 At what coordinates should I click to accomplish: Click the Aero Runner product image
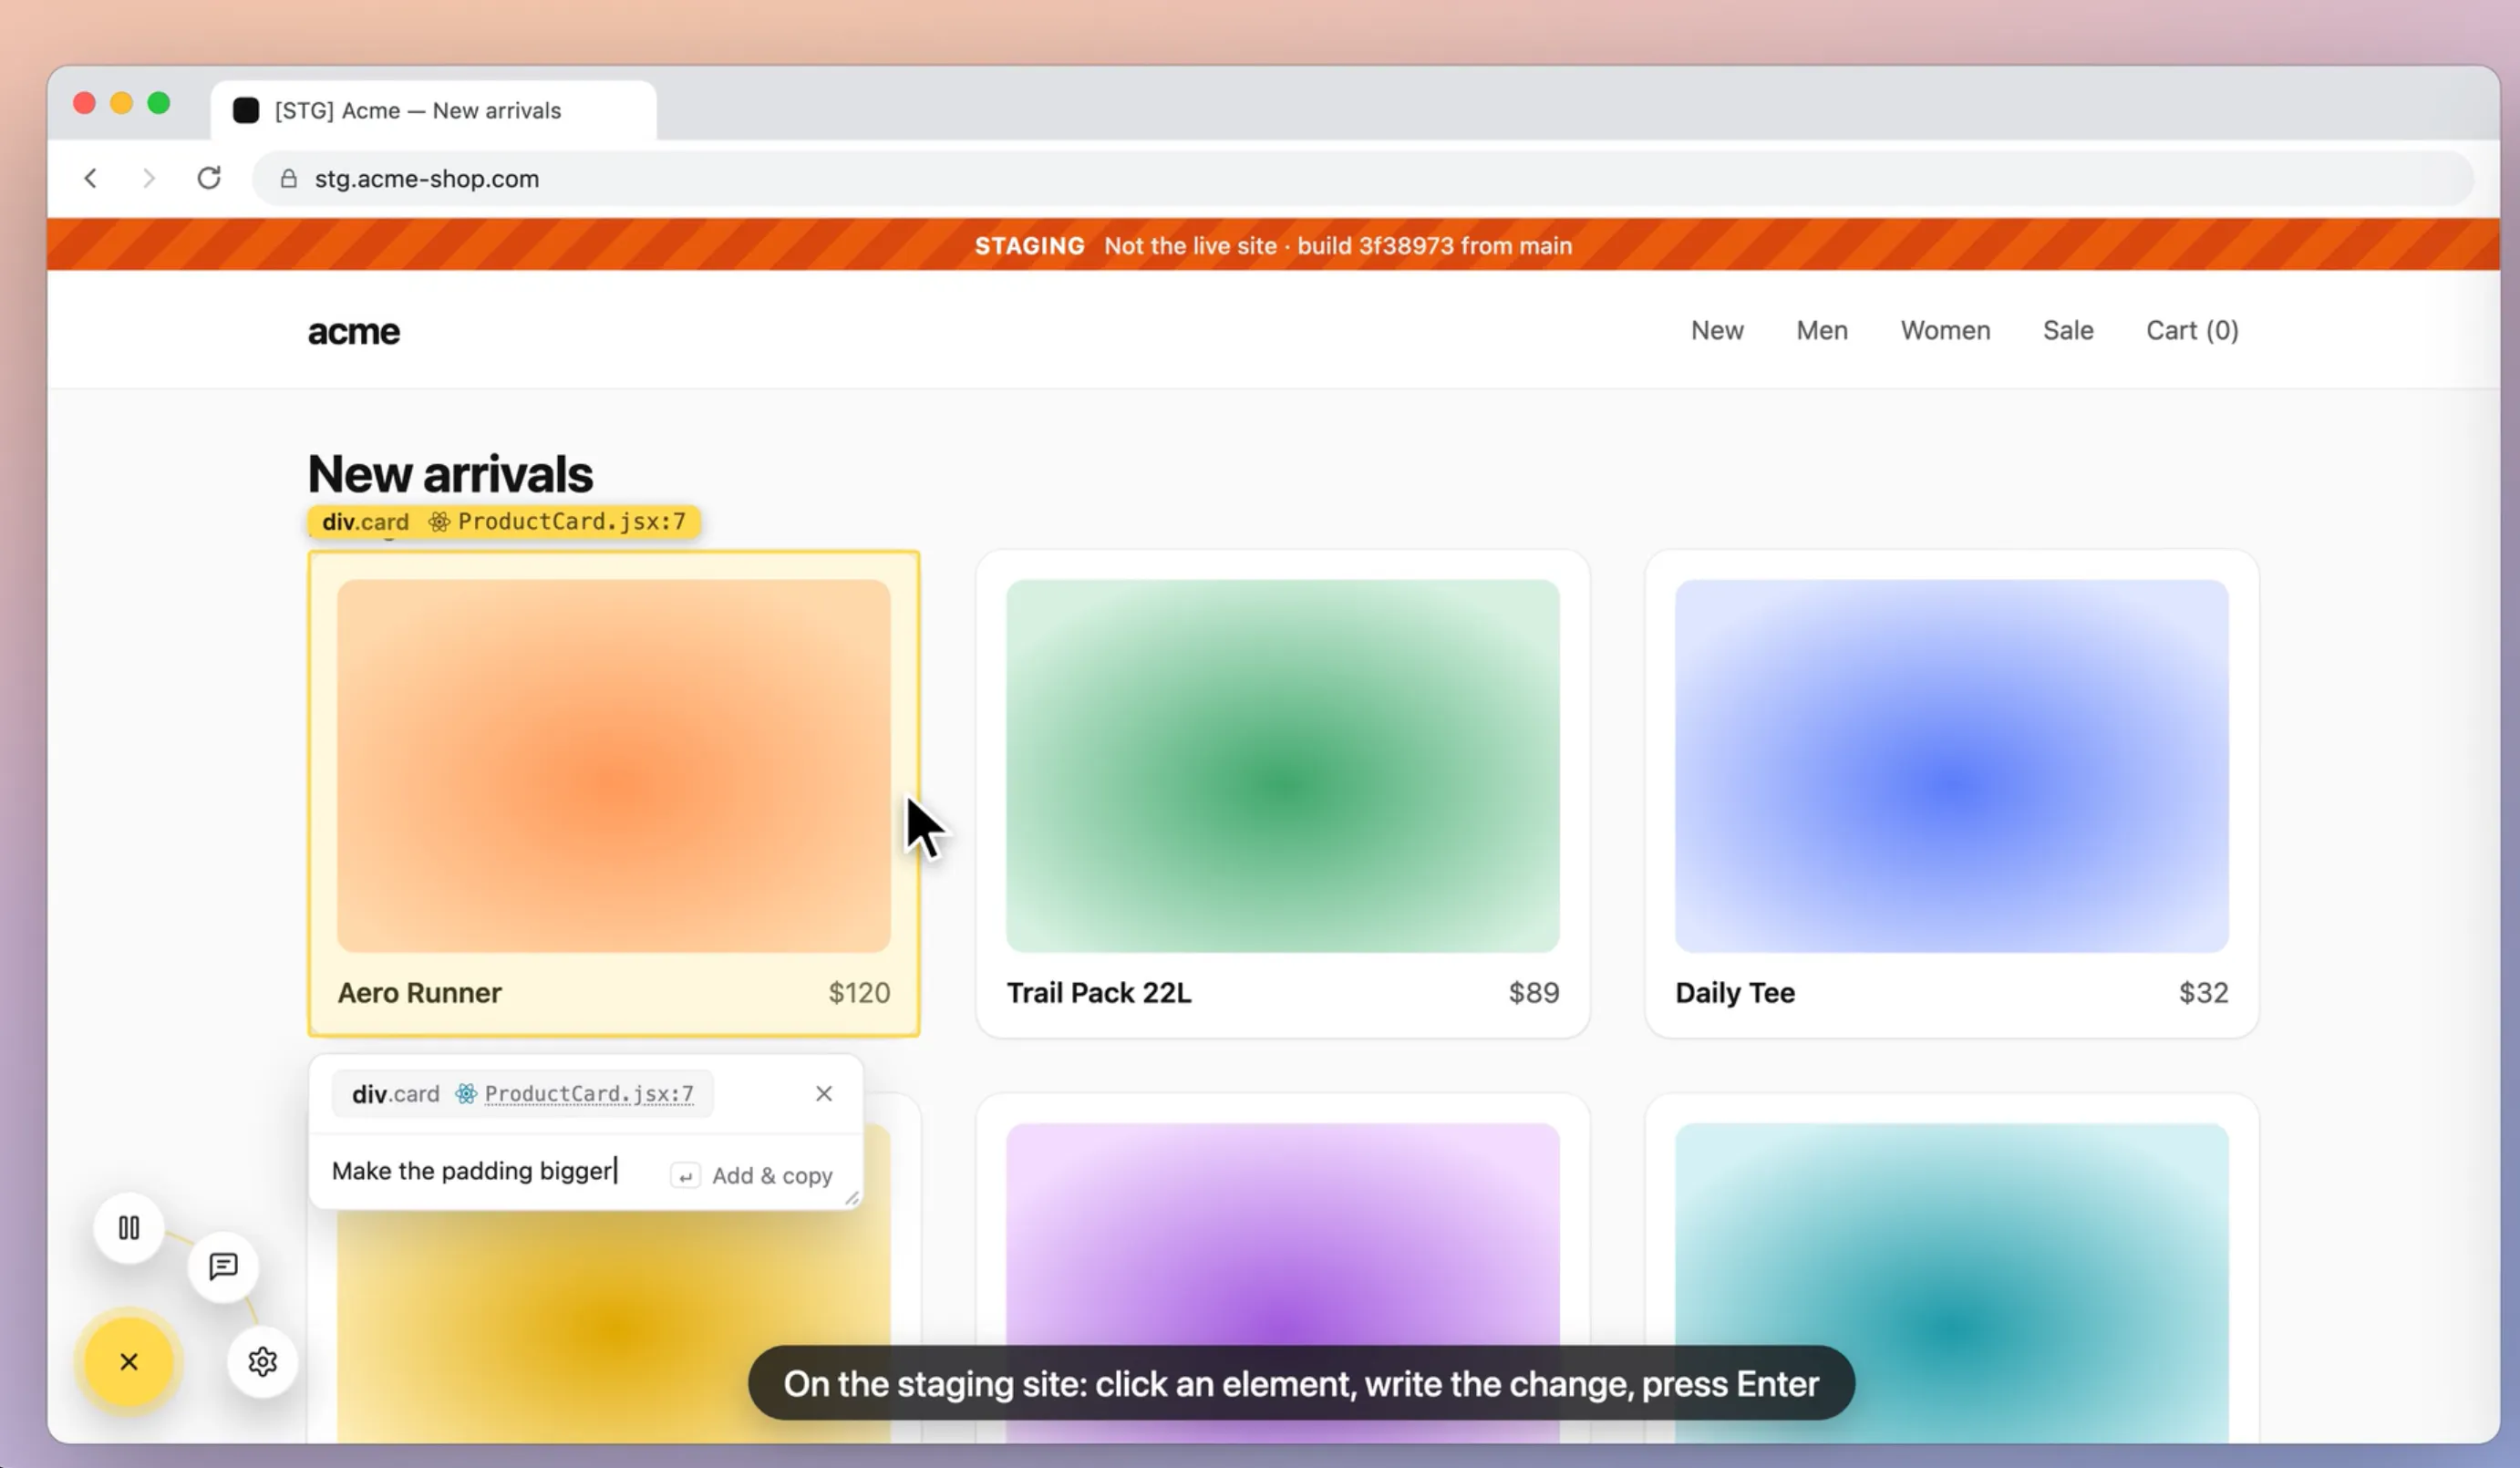[x=613, y=765]
